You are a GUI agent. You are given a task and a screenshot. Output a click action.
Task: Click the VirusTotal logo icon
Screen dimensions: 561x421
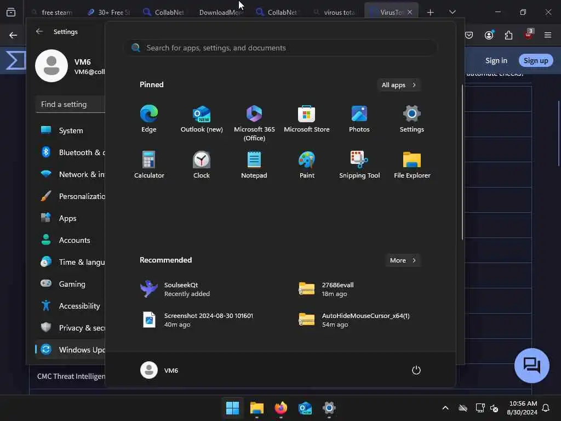coord(15,60)
